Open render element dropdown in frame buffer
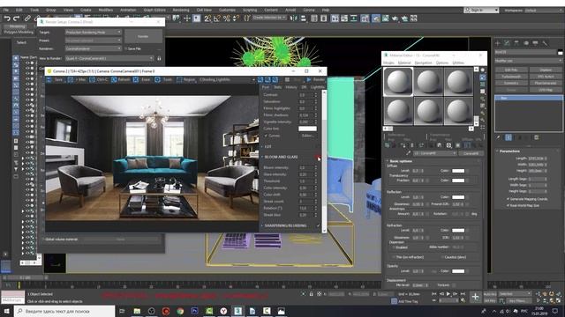The width and height of the screenshot is (565, 317). click(x=228, y=79)
